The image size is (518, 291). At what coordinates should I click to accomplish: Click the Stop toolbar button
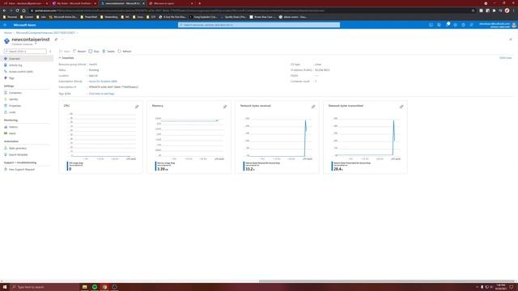(94, 52)
